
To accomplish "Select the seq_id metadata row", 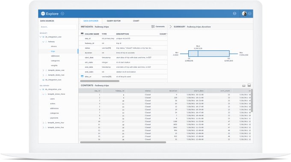I will click(x=123, y=38).
